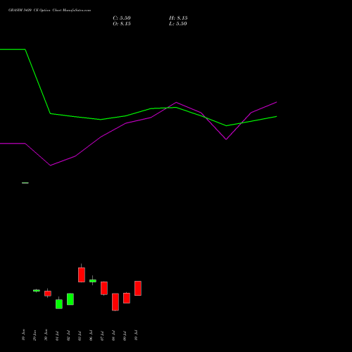The height and width of the screenshot is (352, 352).
Task: Click the green candle above the 01 Jul label
Action: click(x=59, y=304)
